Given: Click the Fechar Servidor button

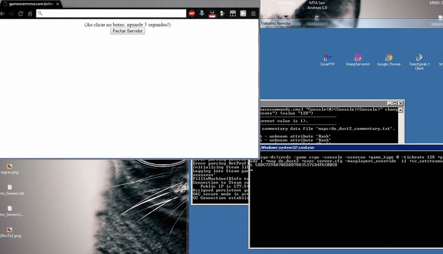Looking at the screenshot, I should point(127,31).
